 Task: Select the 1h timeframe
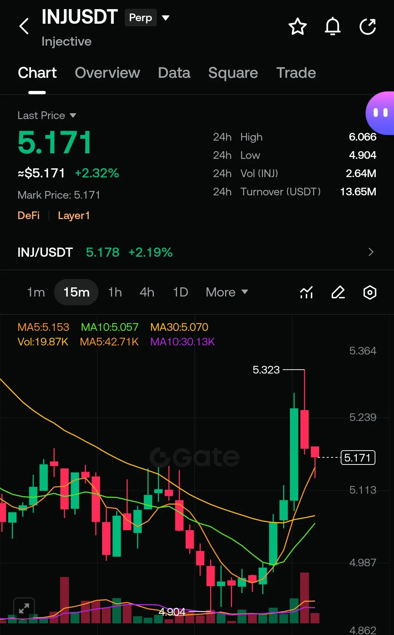click(x=115, y=292)
